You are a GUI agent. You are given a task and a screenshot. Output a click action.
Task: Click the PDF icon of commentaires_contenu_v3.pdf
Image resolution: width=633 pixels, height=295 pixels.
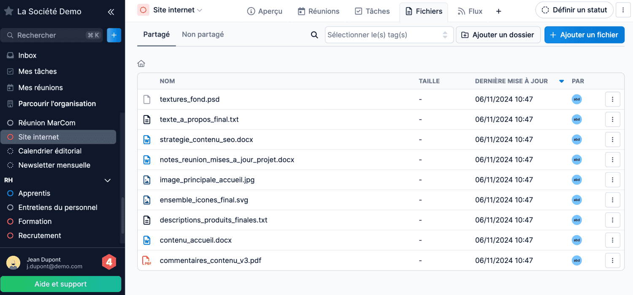pos(146,260)
